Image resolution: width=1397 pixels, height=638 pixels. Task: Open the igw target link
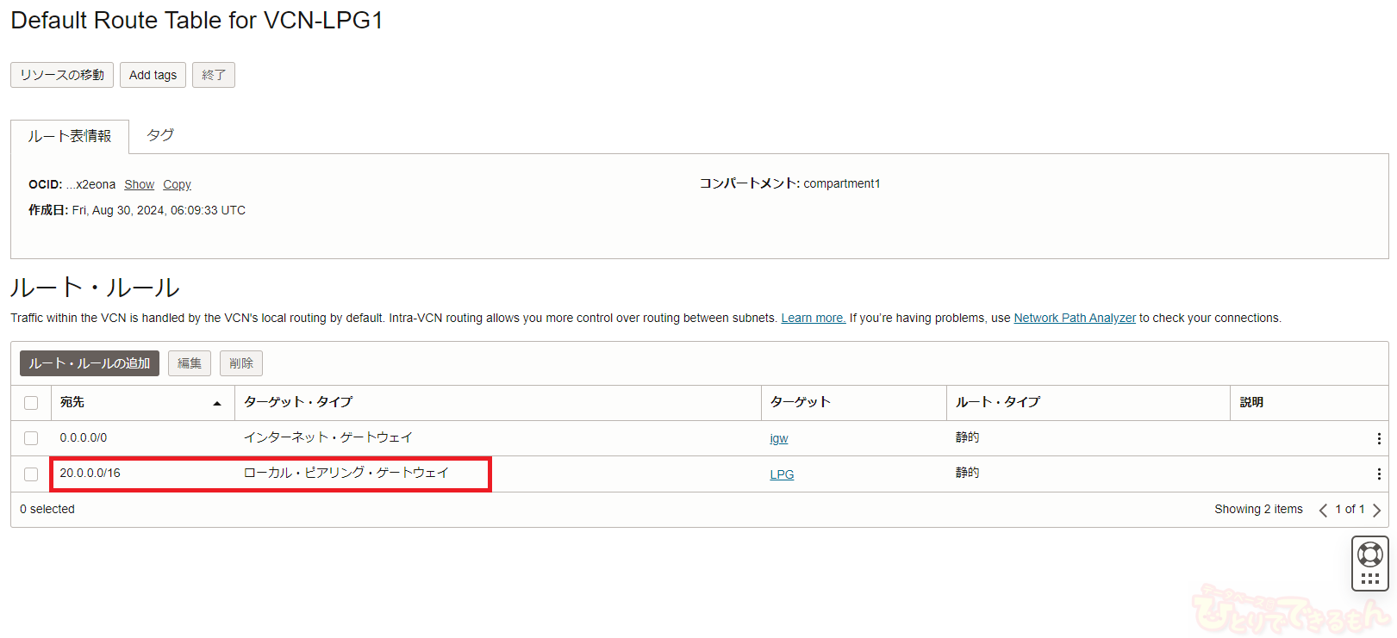(779, 438)
